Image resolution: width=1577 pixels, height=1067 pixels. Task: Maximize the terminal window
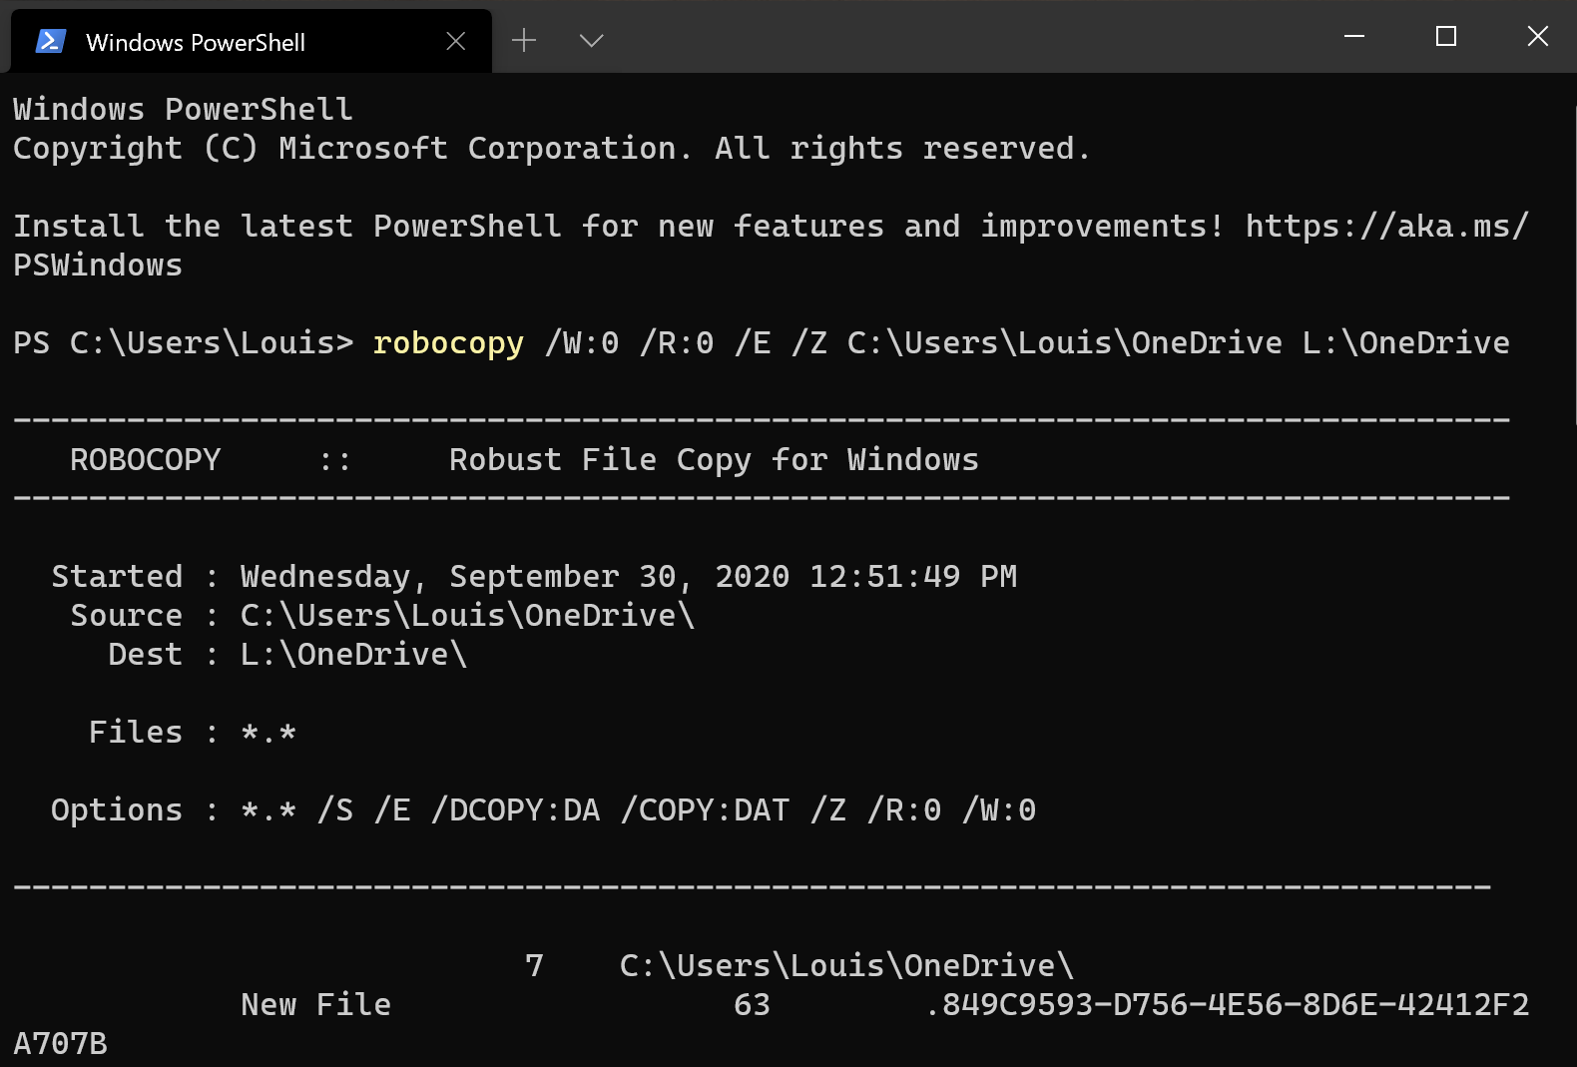tap(1446, 36)
